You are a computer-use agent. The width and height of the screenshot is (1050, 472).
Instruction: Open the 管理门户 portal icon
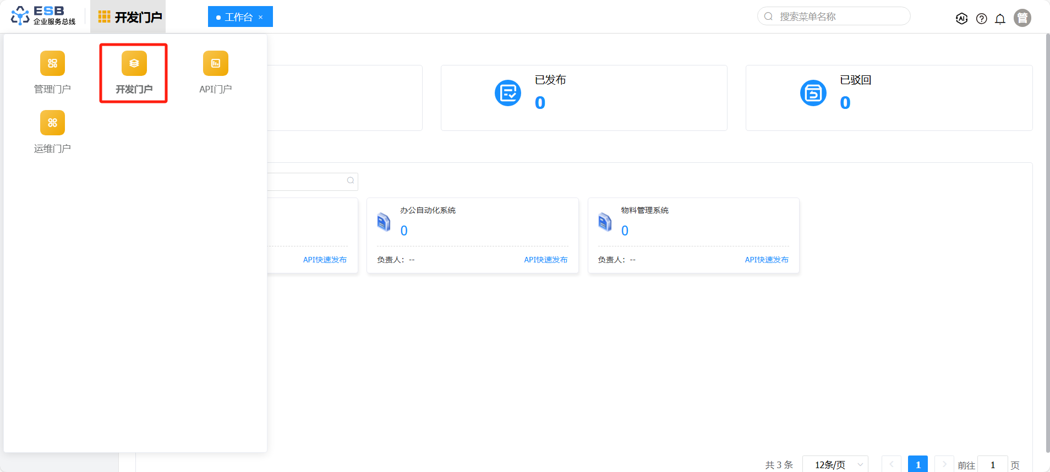pos(52,63)
